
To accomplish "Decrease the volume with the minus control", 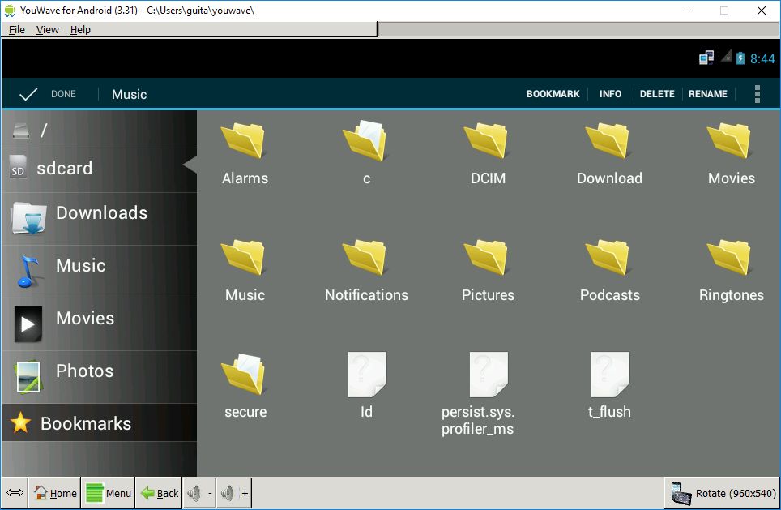I will tap(198, 492).
